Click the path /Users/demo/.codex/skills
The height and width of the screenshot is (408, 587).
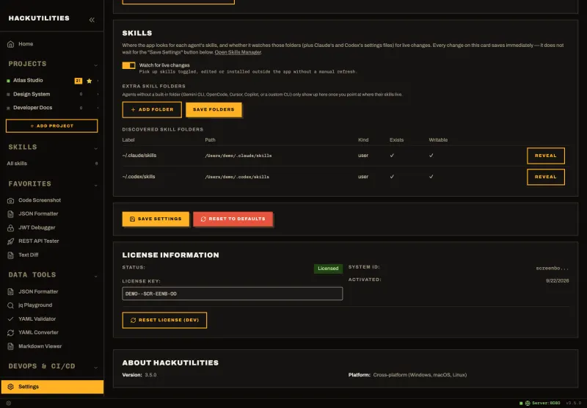point(237,177)
